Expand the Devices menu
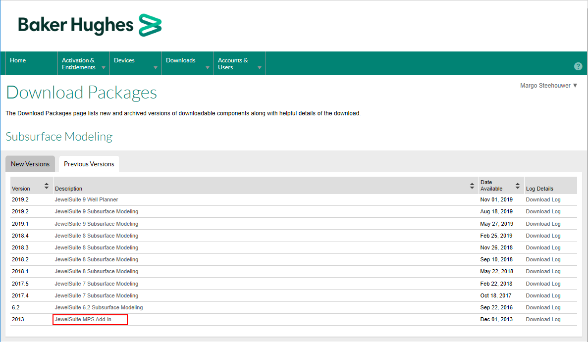The width and height of the screenshot is (588, 342). 135,64
